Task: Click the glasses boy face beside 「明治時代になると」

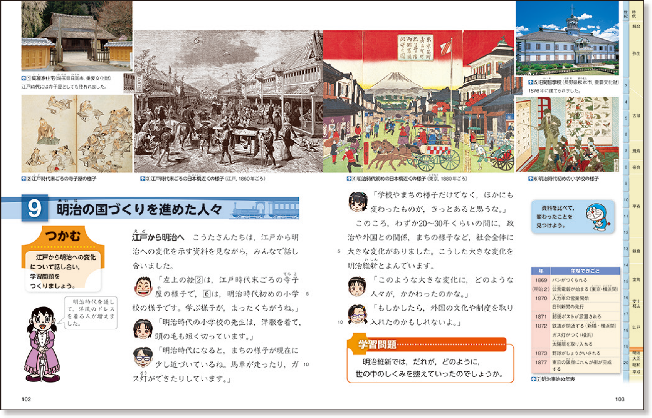Action: (143, 357)
